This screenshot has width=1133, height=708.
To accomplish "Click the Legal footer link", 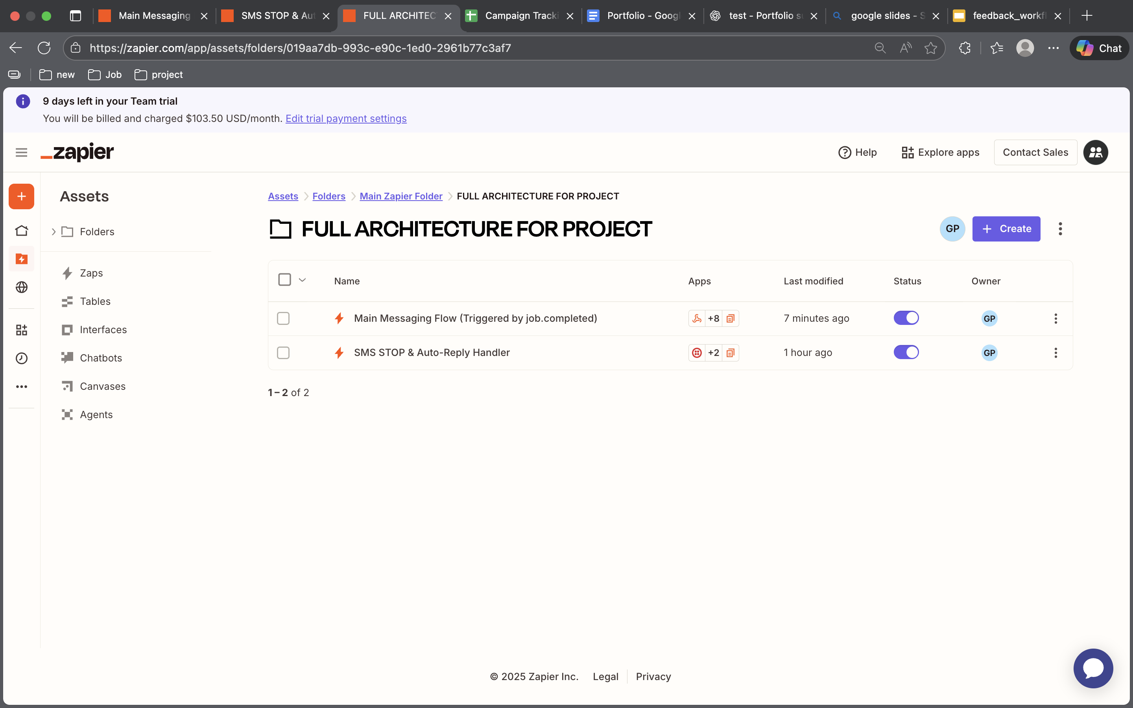I will tap(605, 677).
